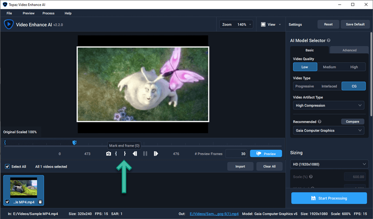The image size is (373, 219).
Task: Click the 'In: E:/Videos/Sample MP4.mp4' status text
Action: [33, 214]
